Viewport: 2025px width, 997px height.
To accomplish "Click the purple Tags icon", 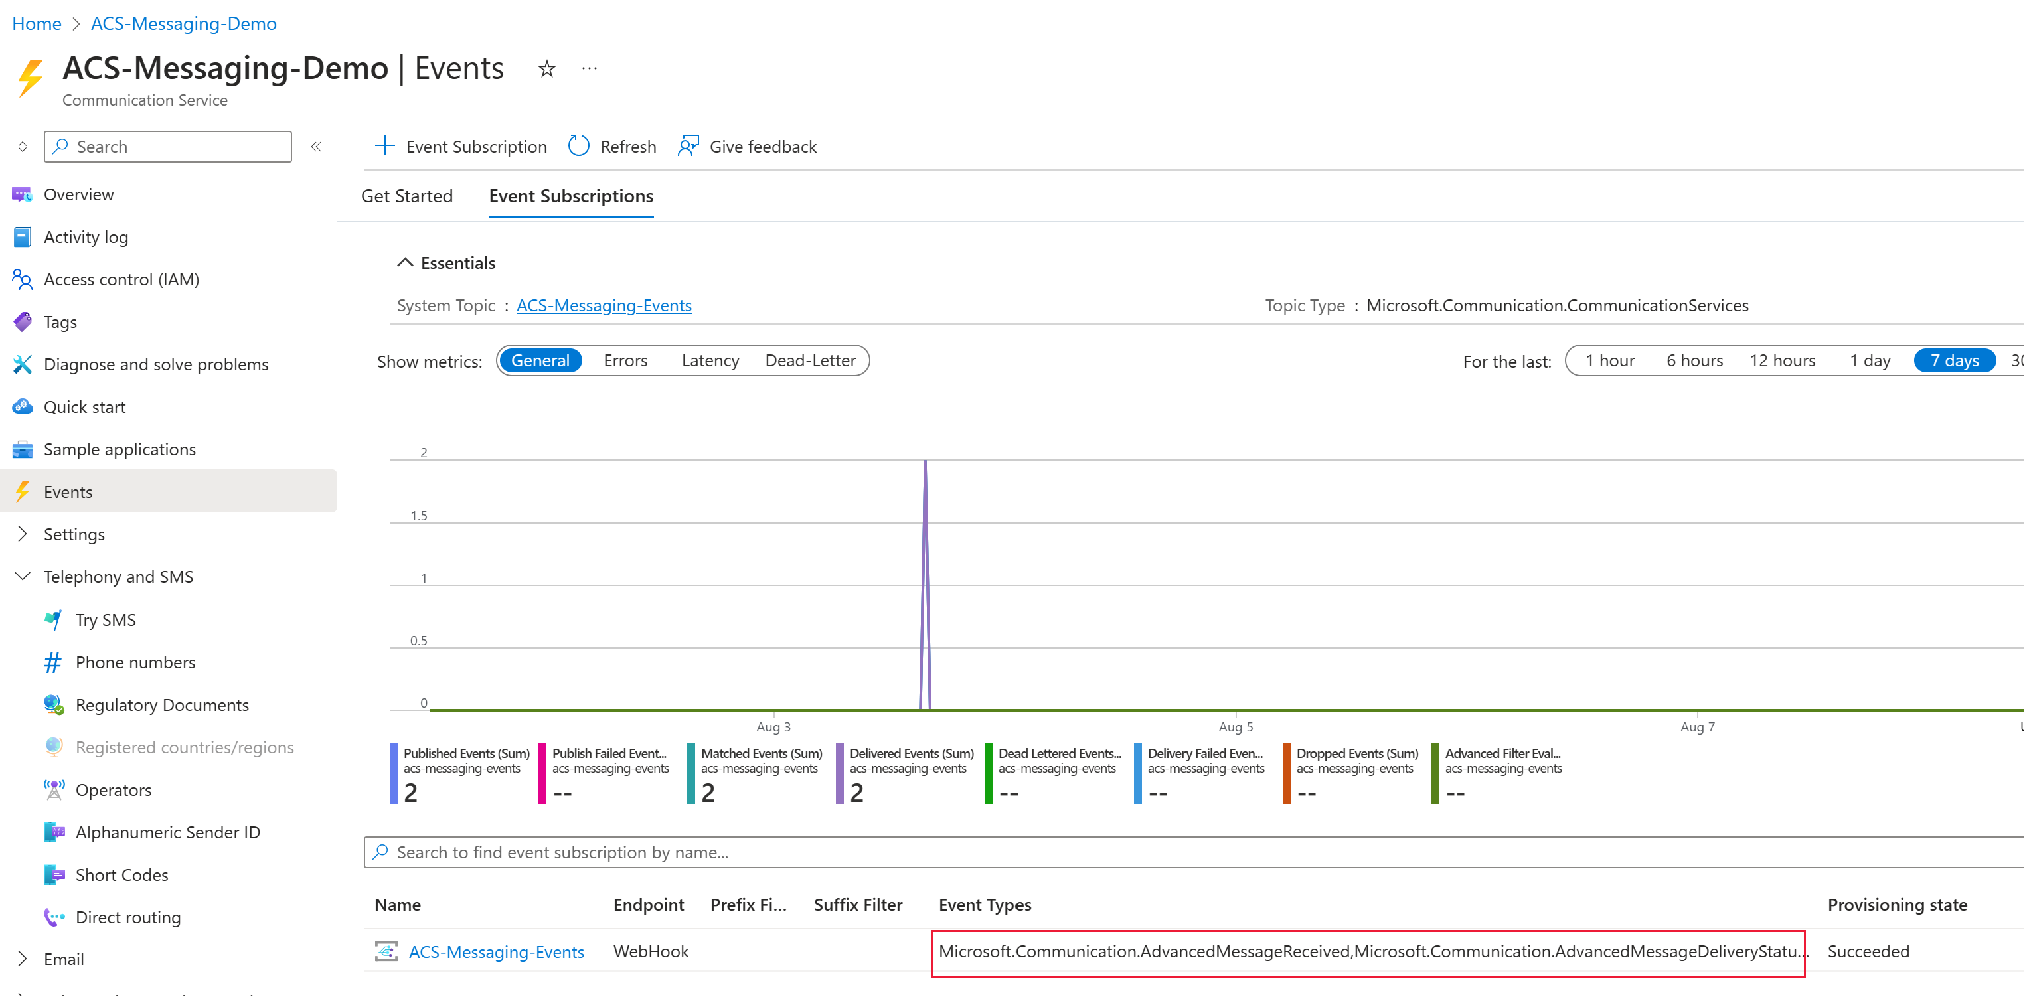I will [22, 321].
